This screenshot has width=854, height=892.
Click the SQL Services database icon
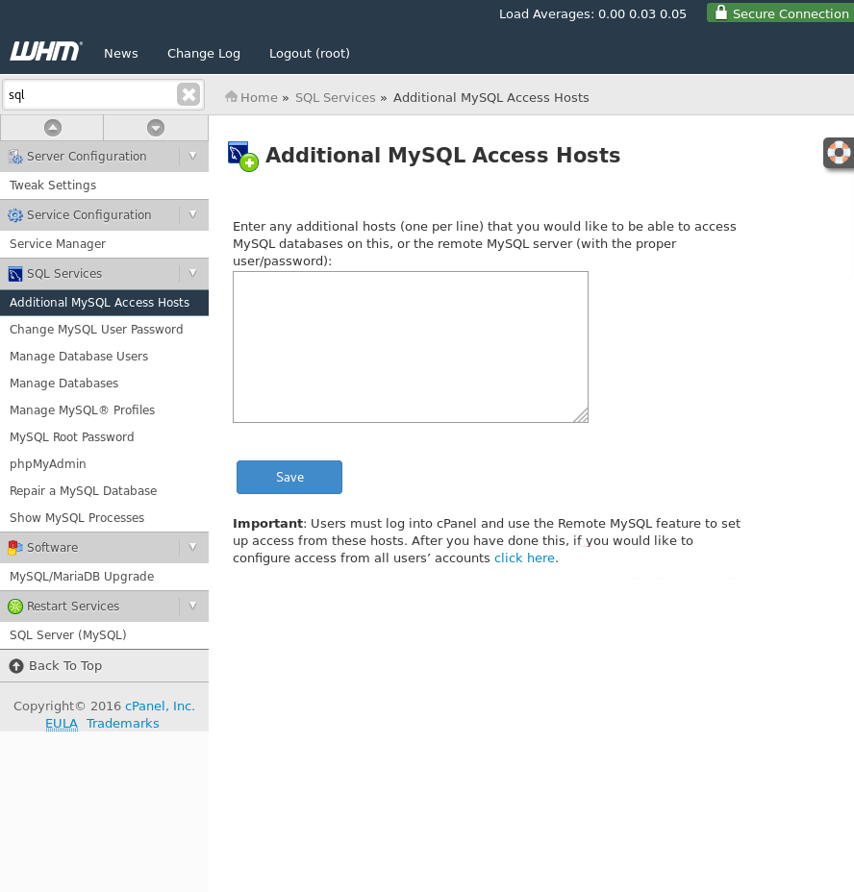(15, 274)
